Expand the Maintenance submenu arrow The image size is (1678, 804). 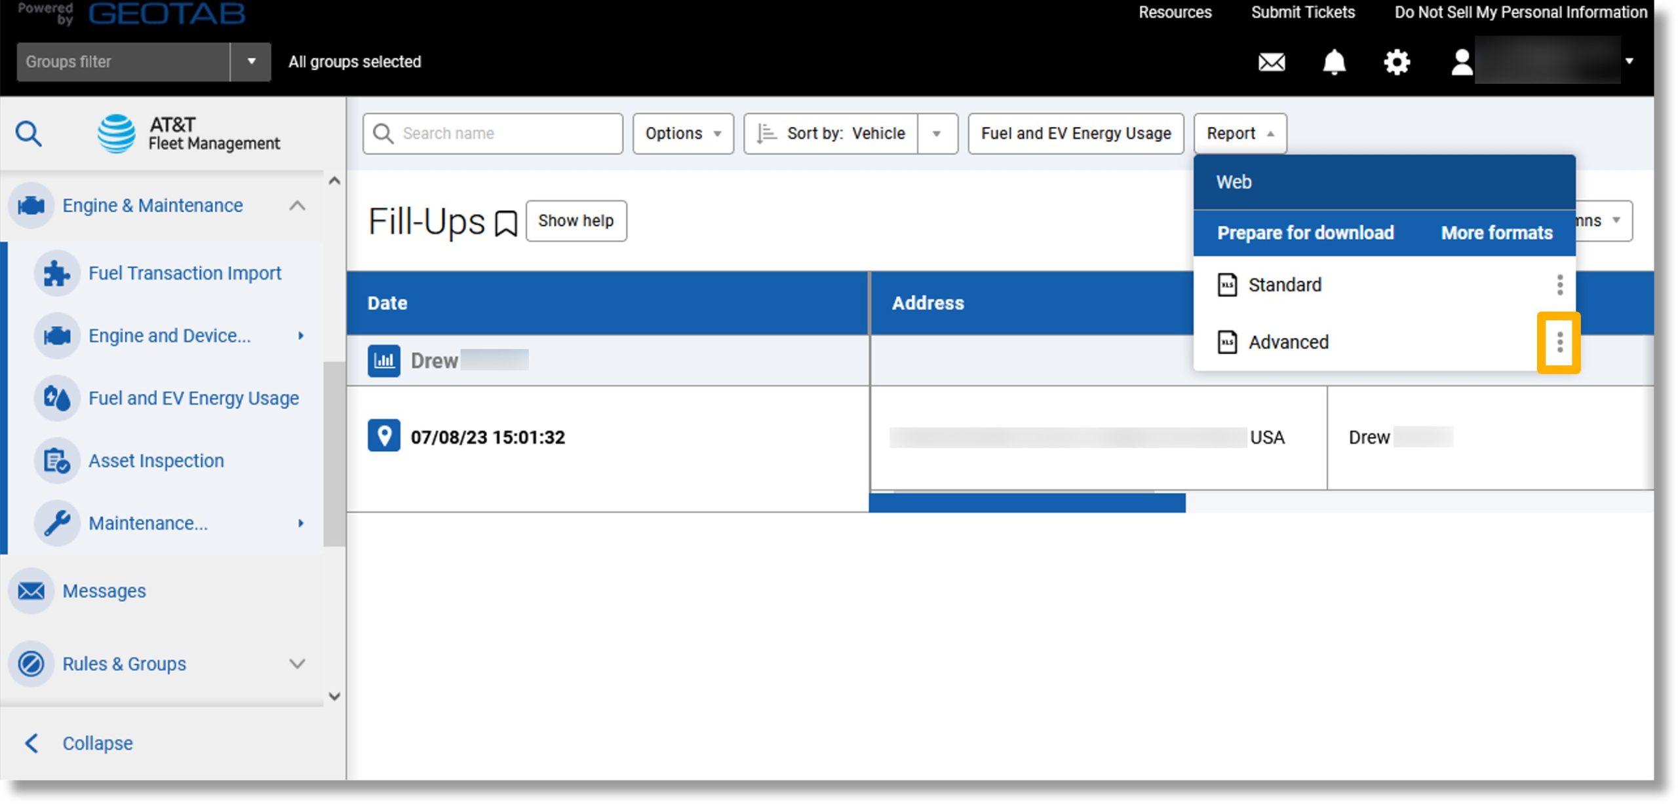coord(302,523)
